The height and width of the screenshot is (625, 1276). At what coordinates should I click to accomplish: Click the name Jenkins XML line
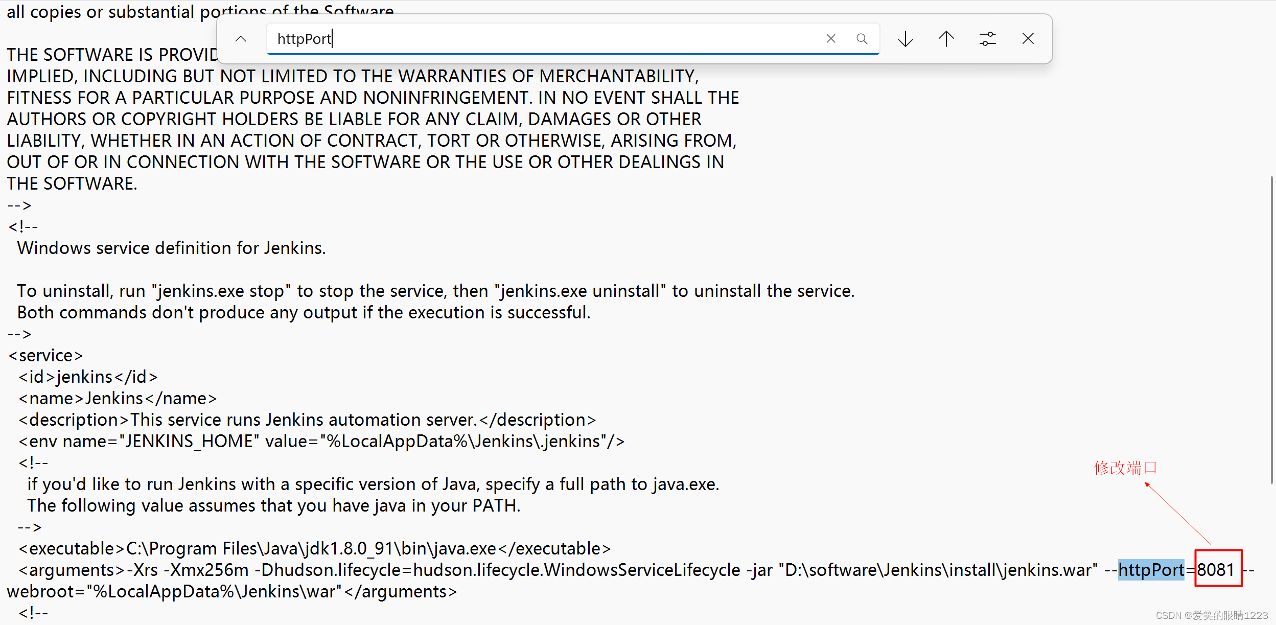[118, 398]
